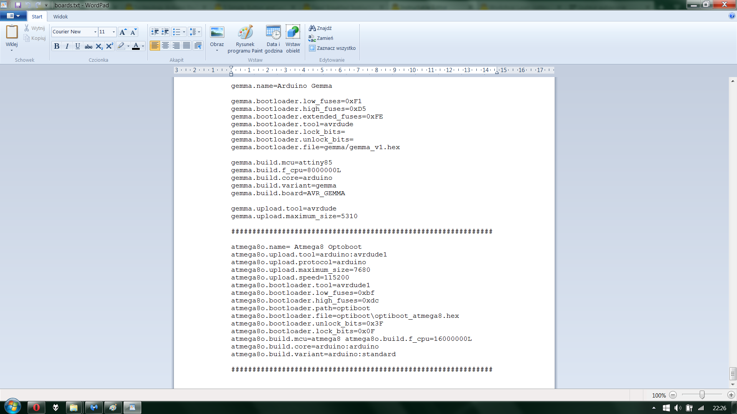Open Opera from the taskbar
The image size is (737, 414).
click(36, 407)
